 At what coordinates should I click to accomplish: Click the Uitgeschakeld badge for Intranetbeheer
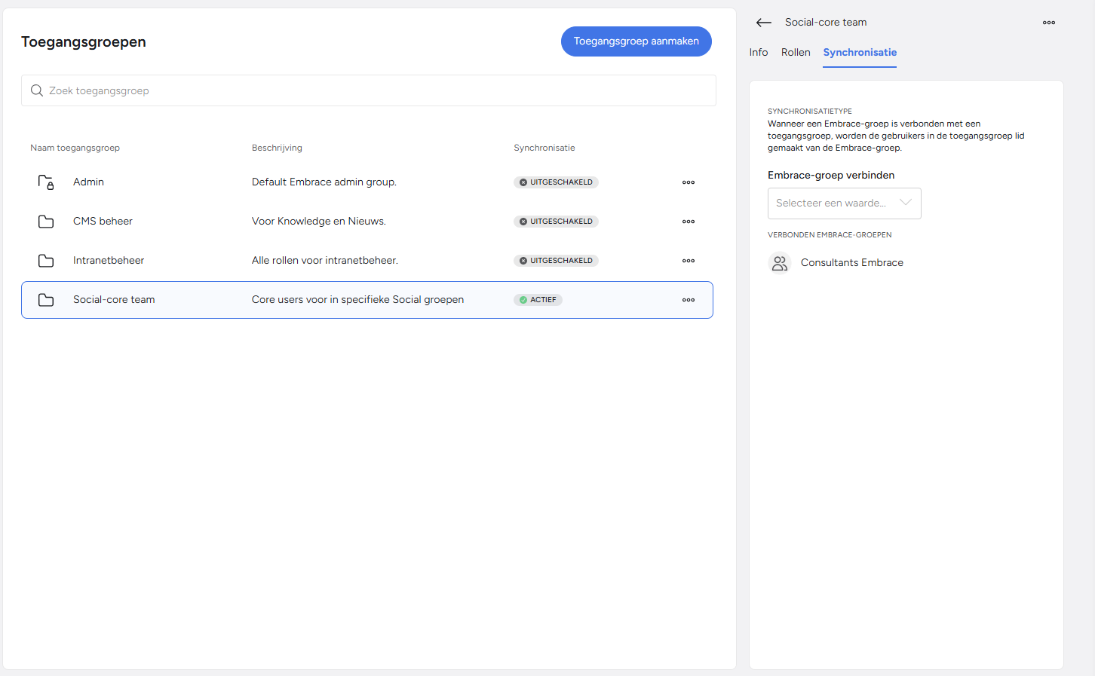(556, 261)
